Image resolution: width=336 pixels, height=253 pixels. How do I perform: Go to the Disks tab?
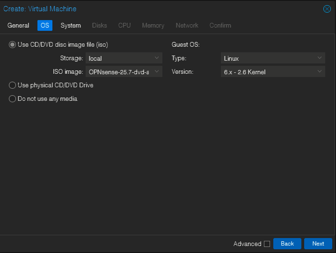coord(99,25)
